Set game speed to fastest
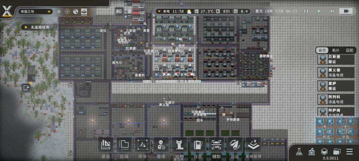 click(x=346, y=11)
